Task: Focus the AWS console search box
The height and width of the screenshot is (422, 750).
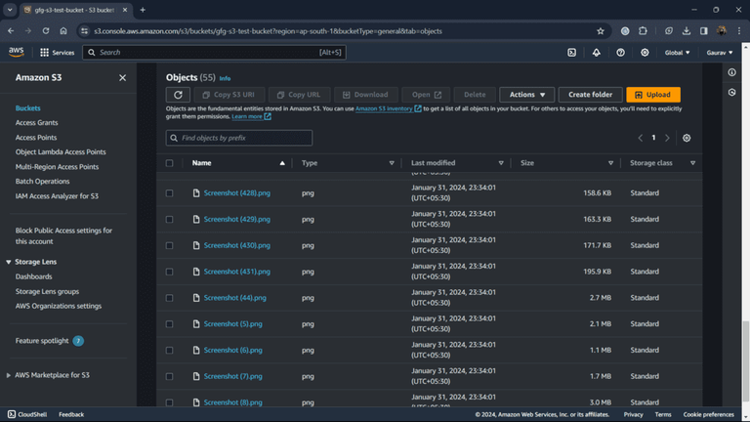Action: [x=214, y=53]
